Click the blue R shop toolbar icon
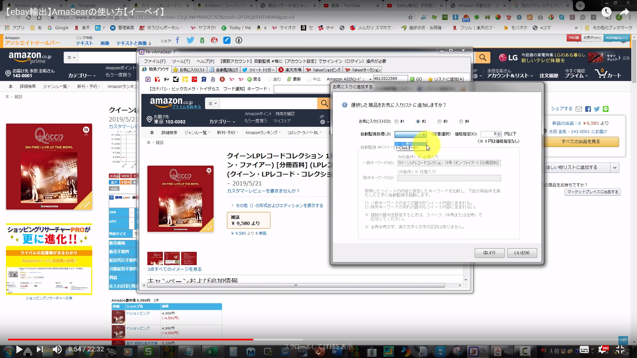Image resolution: width=637 pixels, height=358 pixels. (x=204, y=79)
